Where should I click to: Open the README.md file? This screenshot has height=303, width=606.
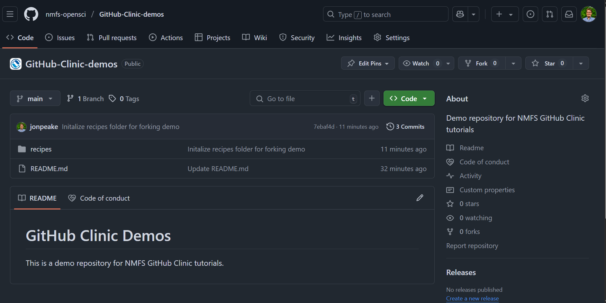tap(49, 169)
